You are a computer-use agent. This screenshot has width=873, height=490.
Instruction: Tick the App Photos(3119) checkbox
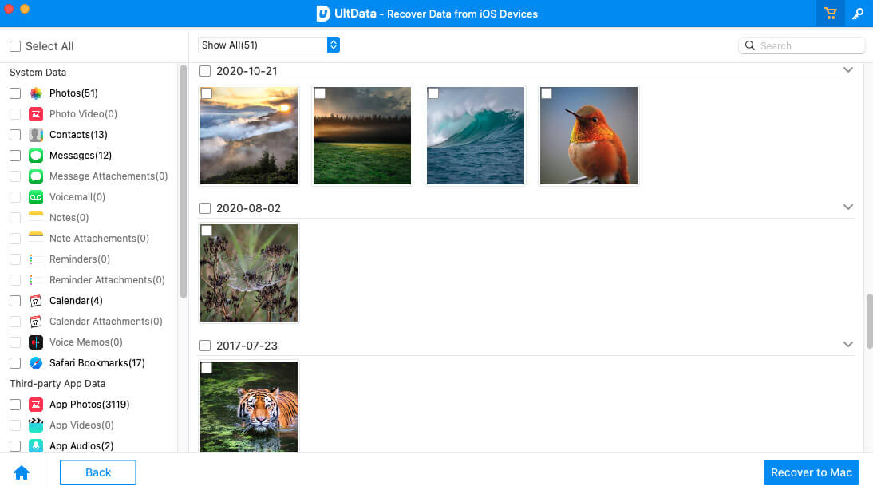click(x=15, y=405)
